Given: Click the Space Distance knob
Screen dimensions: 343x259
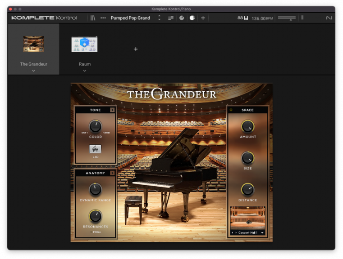Looking at the screenshot, I should 247,189.
